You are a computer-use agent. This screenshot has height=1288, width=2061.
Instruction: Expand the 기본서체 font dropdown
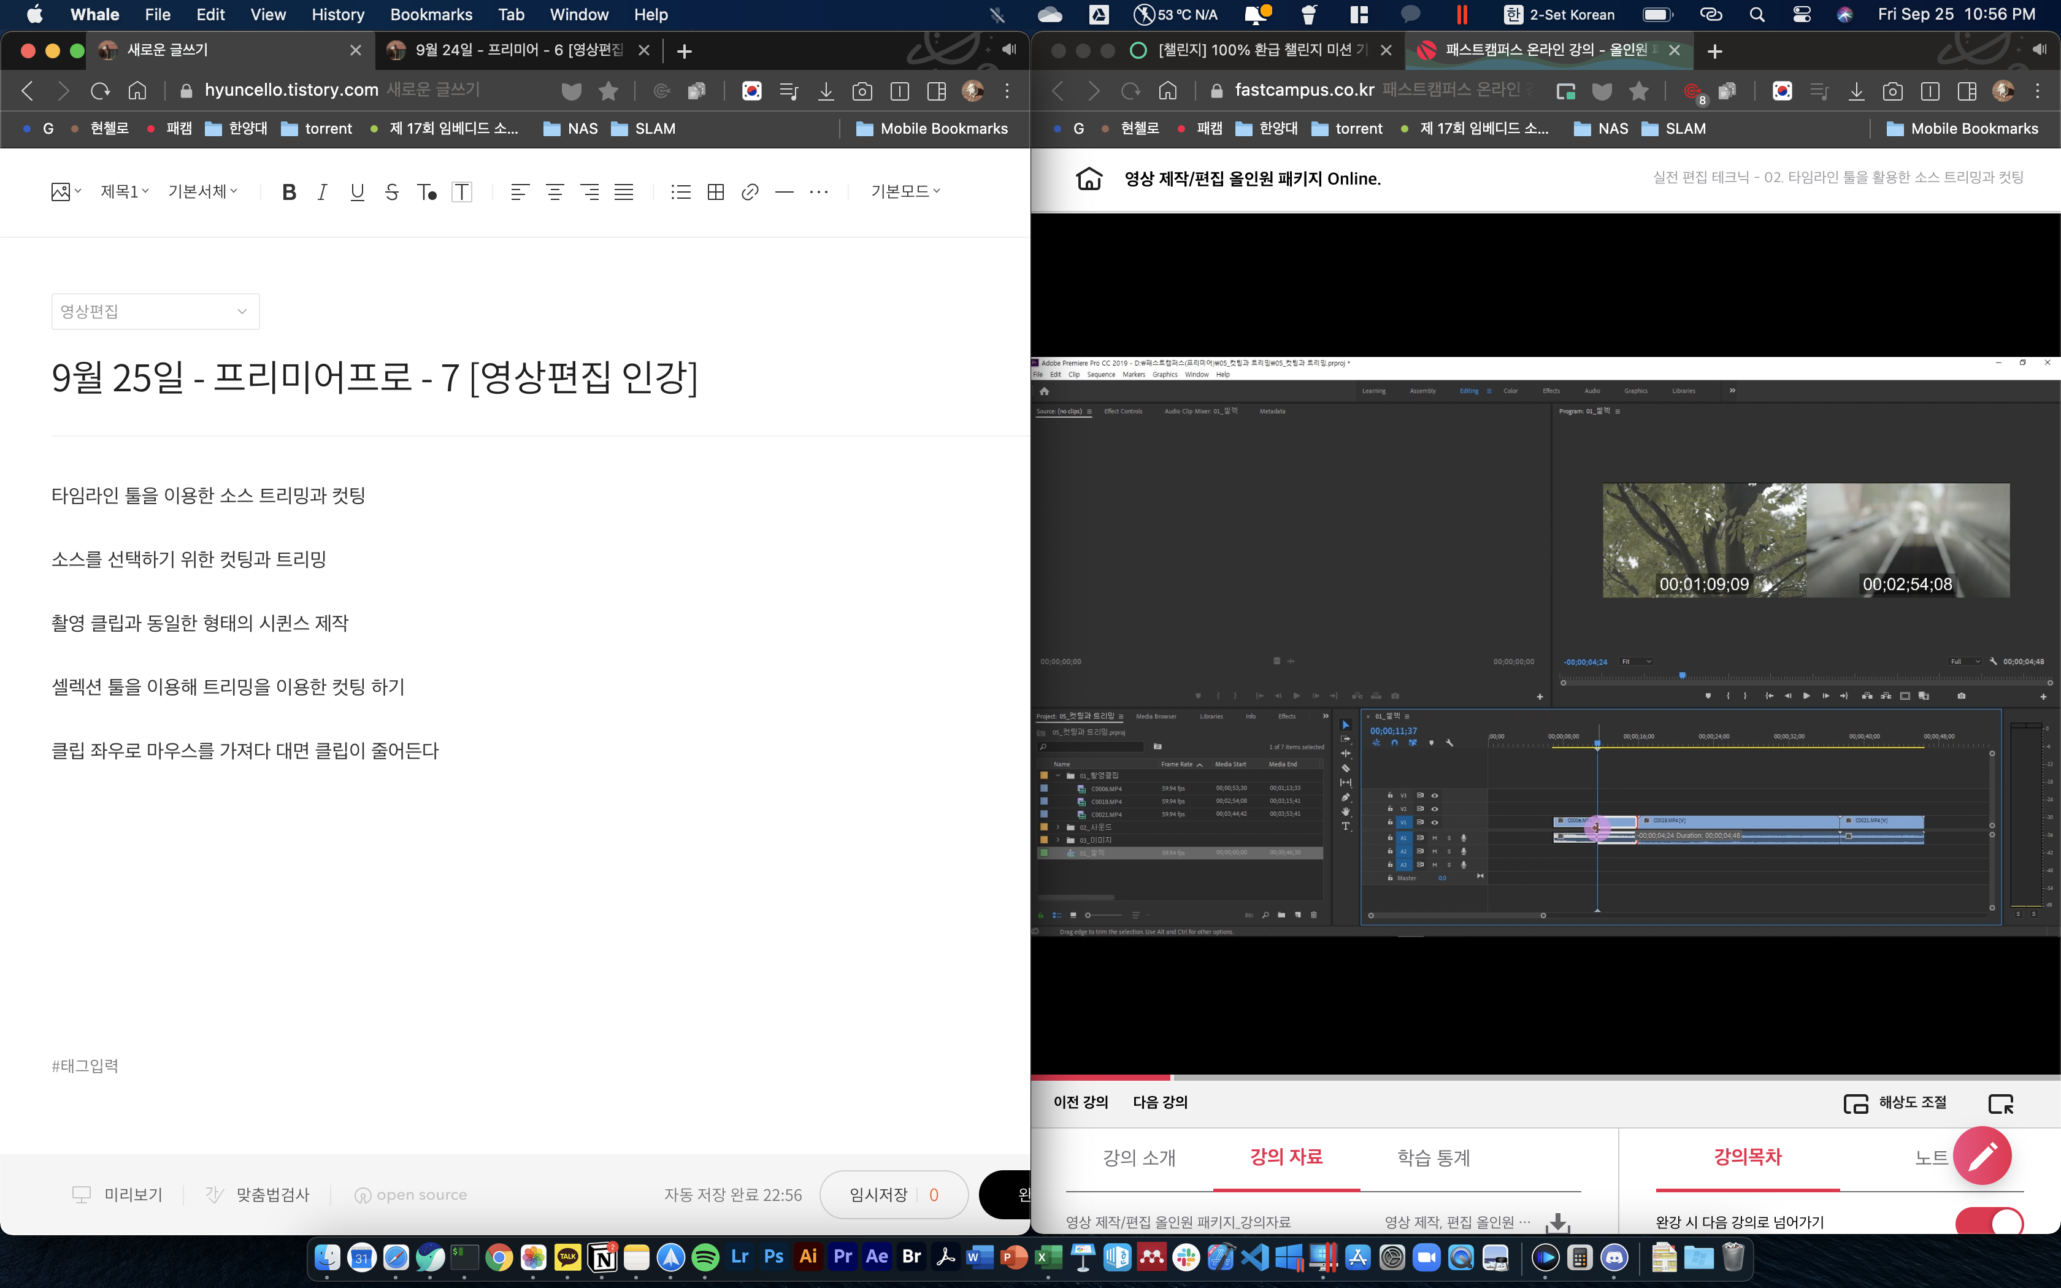202,191
